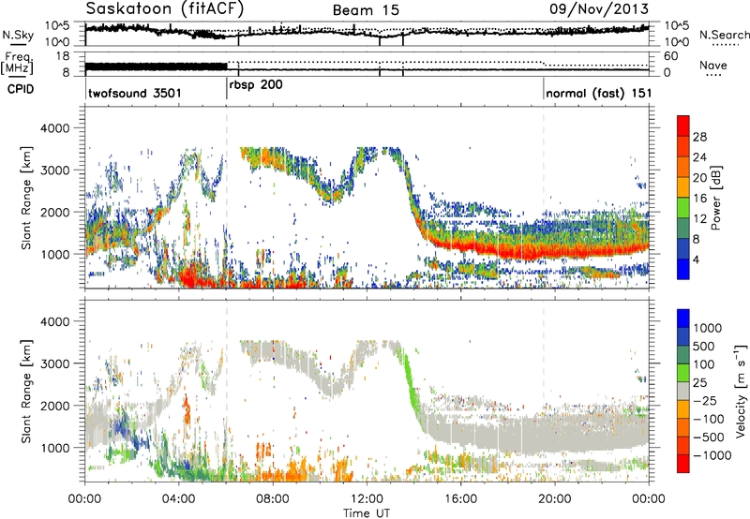The width and height of the screenshot is (750, 519).
Task: Click the 'Slant Range [km]' label of power panel
Action: [x=26, y=198]
